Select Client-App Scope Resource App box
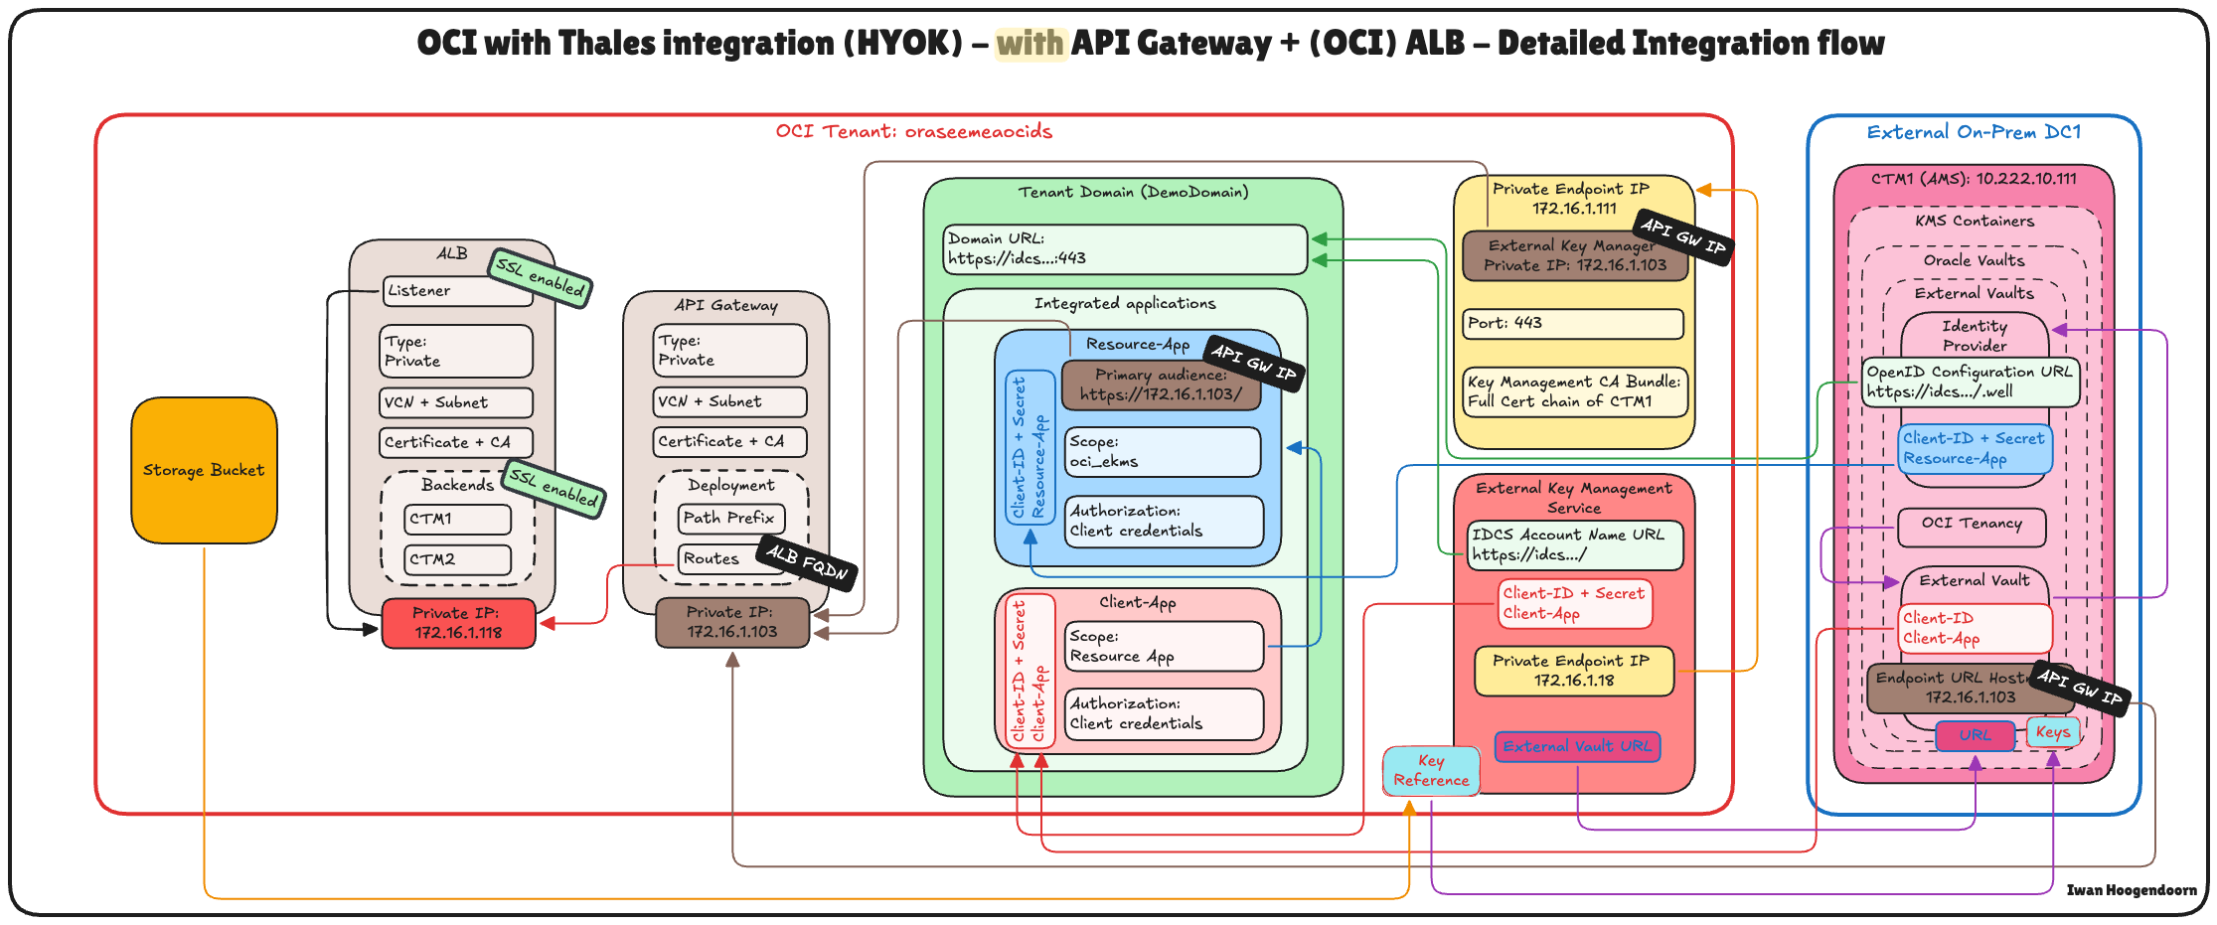2217x925 pixels. [x=1163, y=647]
